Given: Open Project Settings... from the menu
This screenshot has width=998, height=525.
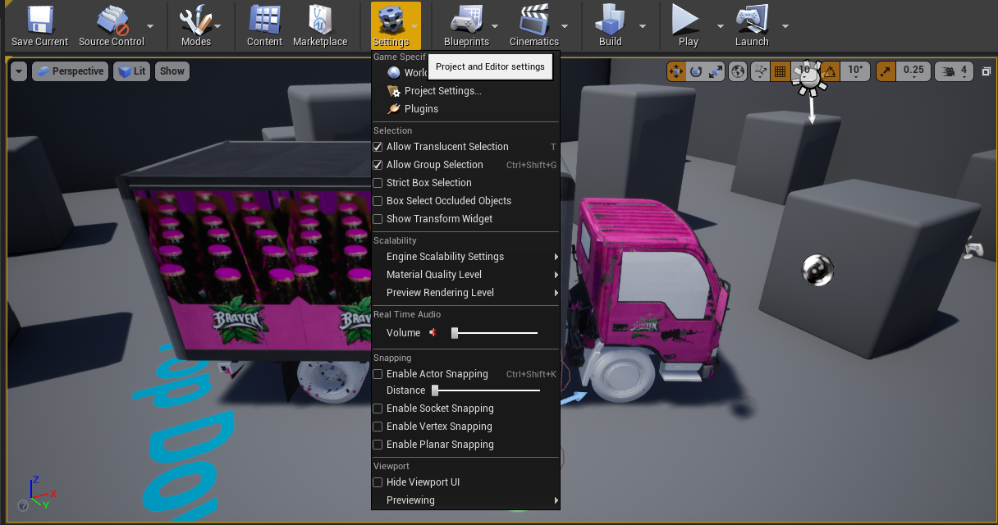Looking at the screenshot, I should [465, 91].
